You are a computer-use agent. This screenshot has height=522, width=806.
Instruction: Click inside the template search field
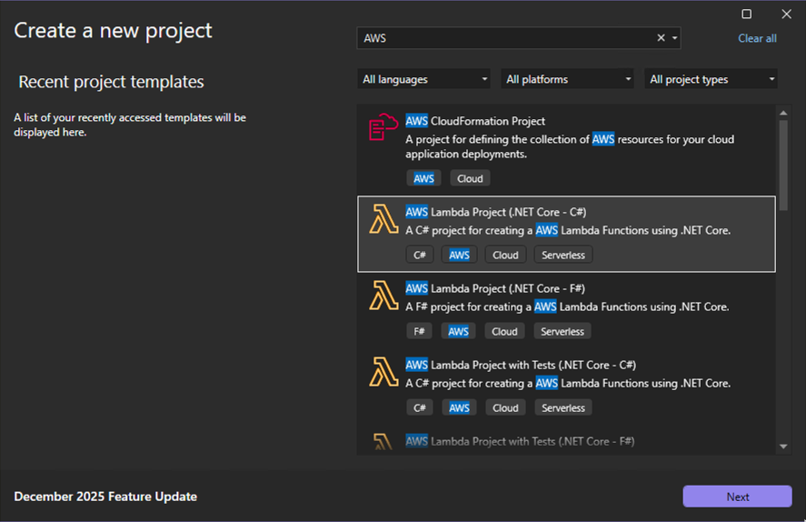[504, 38]
